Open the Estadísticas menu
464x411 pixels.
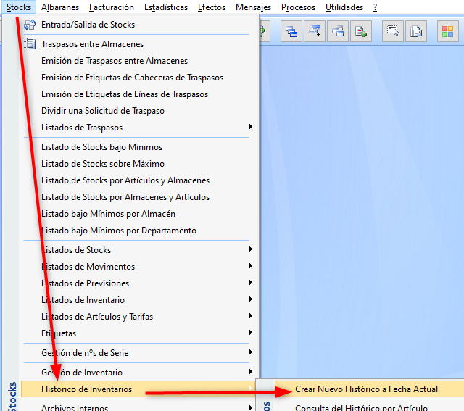pos(165,7)
